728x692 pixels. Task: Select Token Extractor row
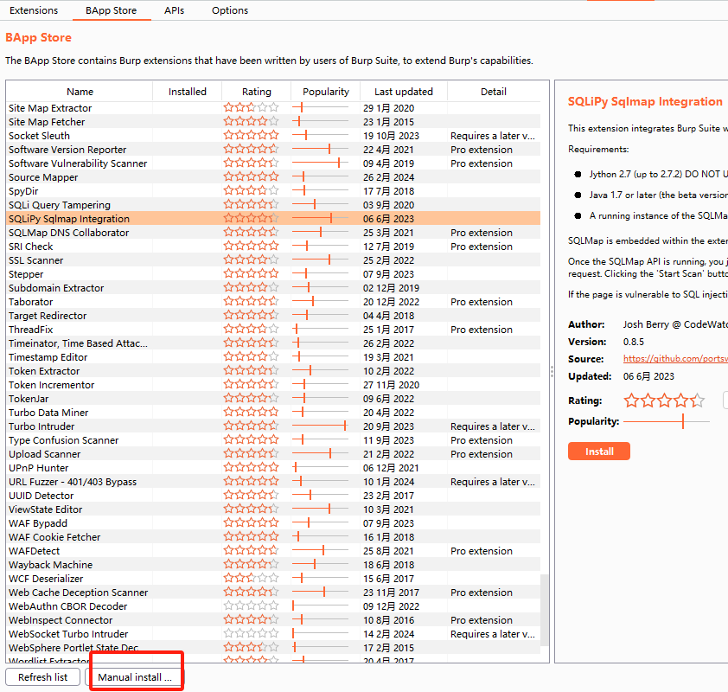coord(273,371)
